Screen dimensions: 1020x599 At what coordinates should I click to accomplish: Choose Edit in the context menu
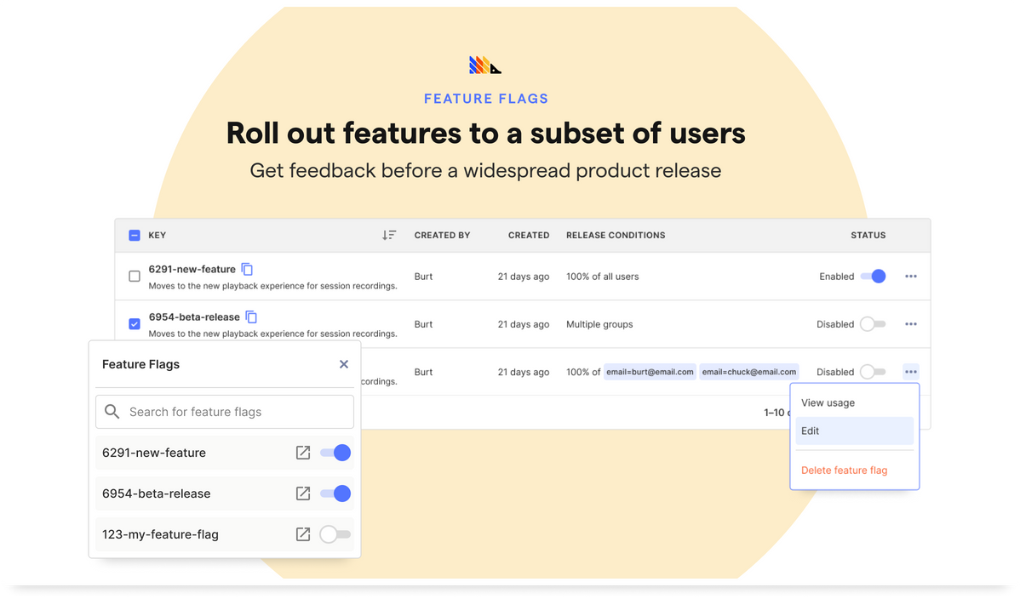click(x=810, y=431)
